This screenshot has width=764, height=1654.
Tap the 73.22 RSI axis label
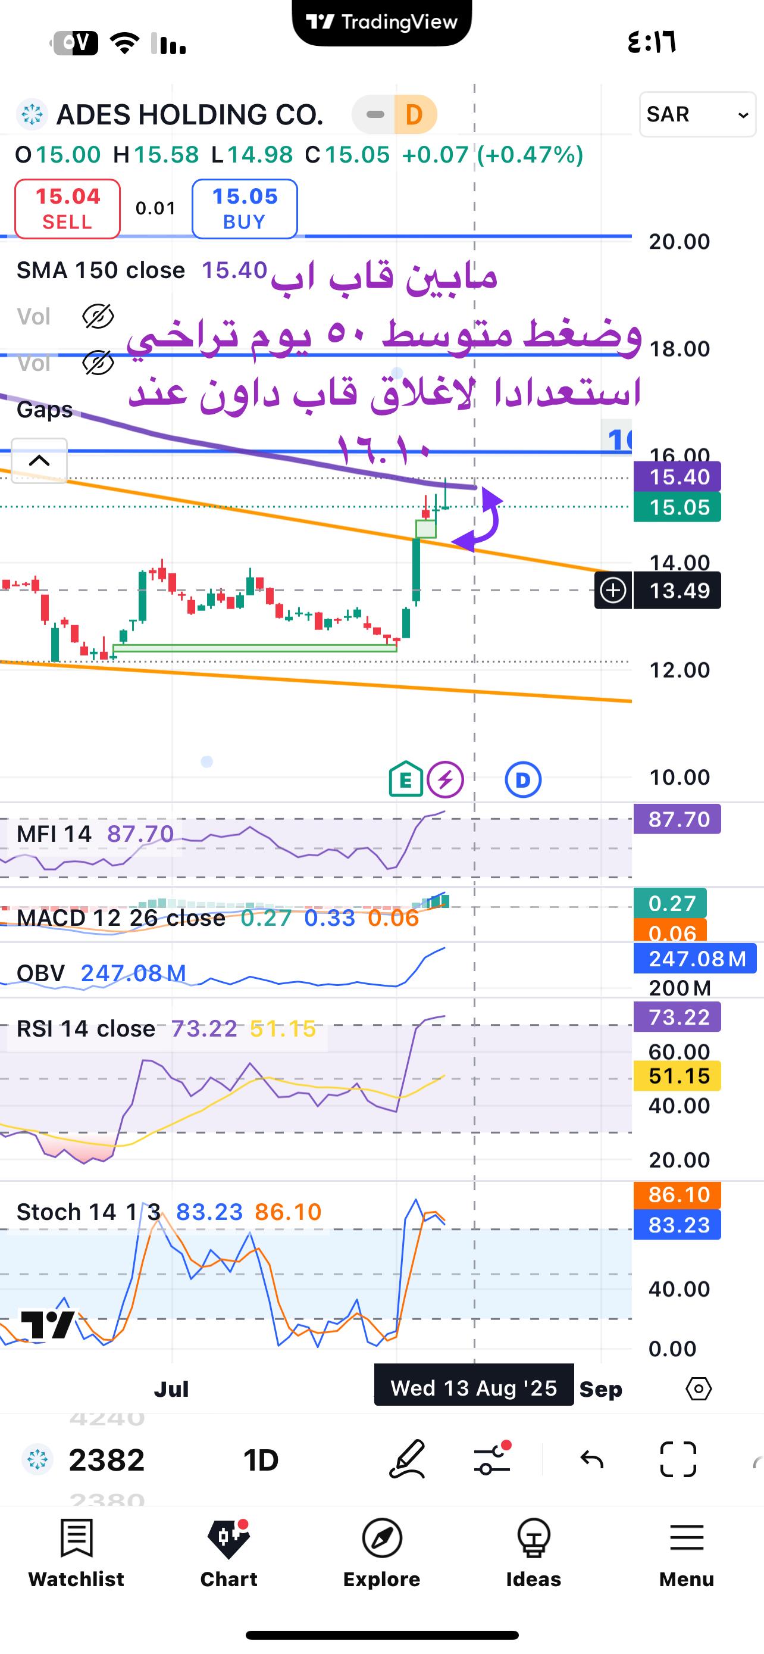[677, 1017]
